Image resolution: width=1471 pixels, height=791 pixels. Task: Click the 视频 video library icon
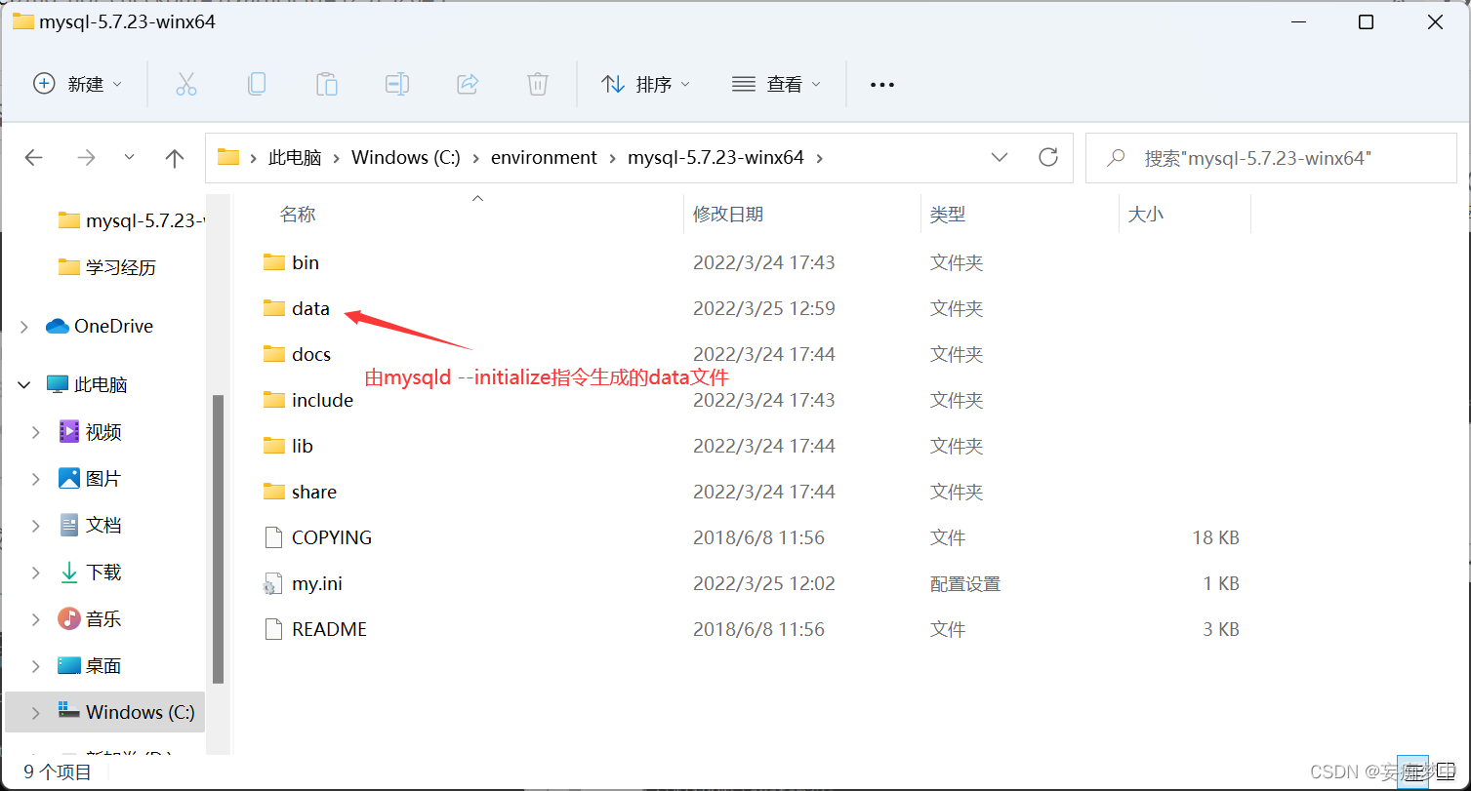click(68, 431)
